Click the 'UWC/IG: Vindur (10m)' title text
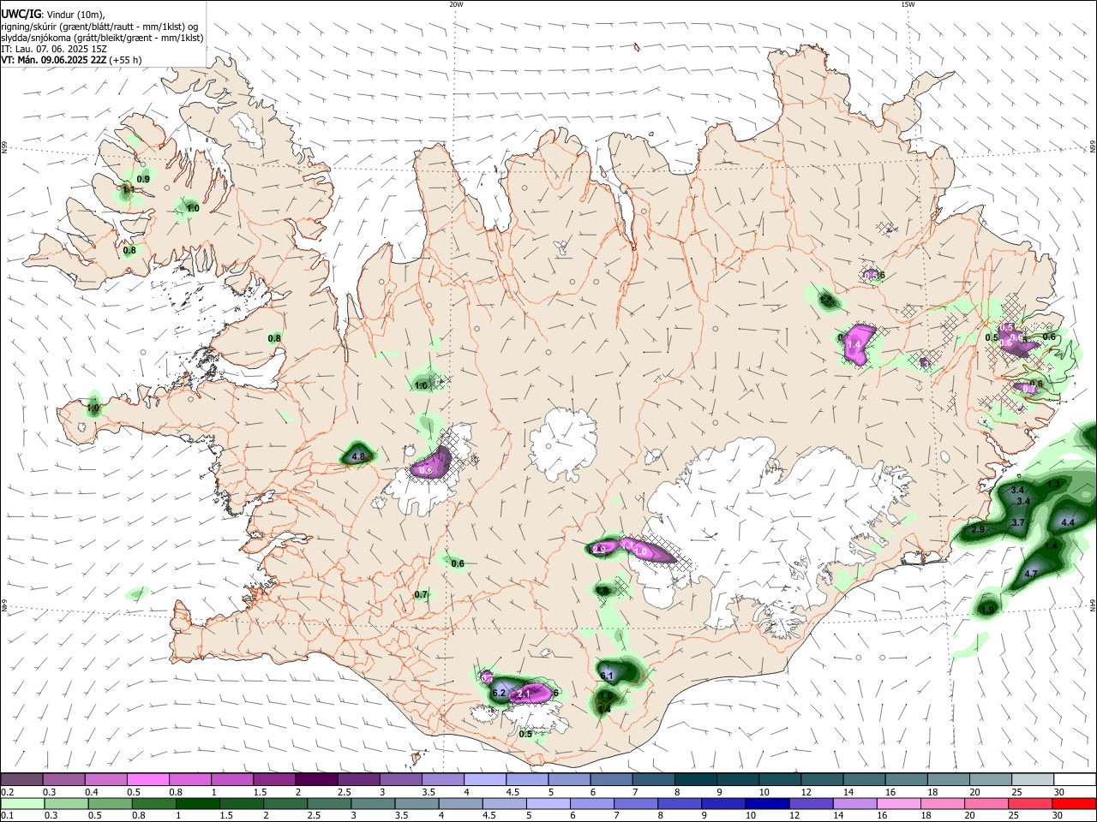This screenshot has height=822, width=1097. [53, 15]
